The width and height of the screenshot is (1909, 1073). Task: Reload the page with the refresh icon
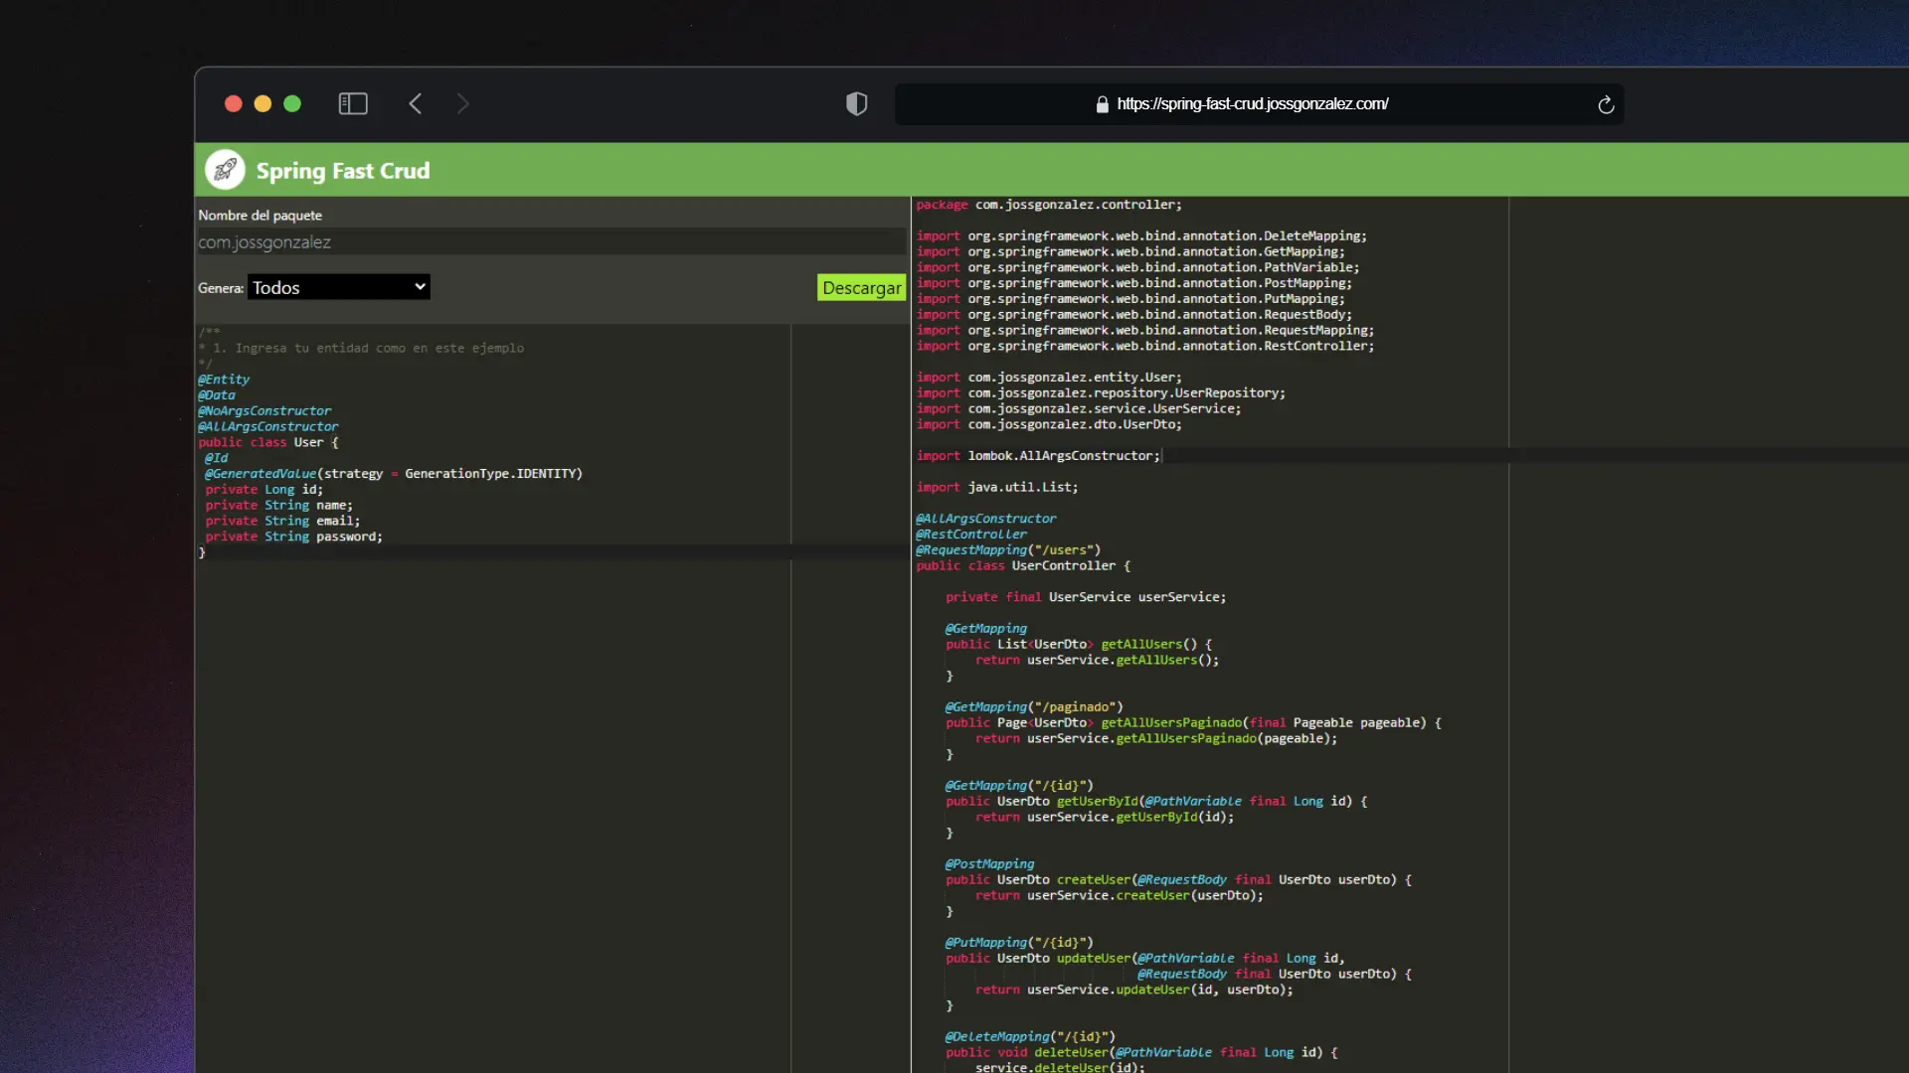coord(1606,104)
